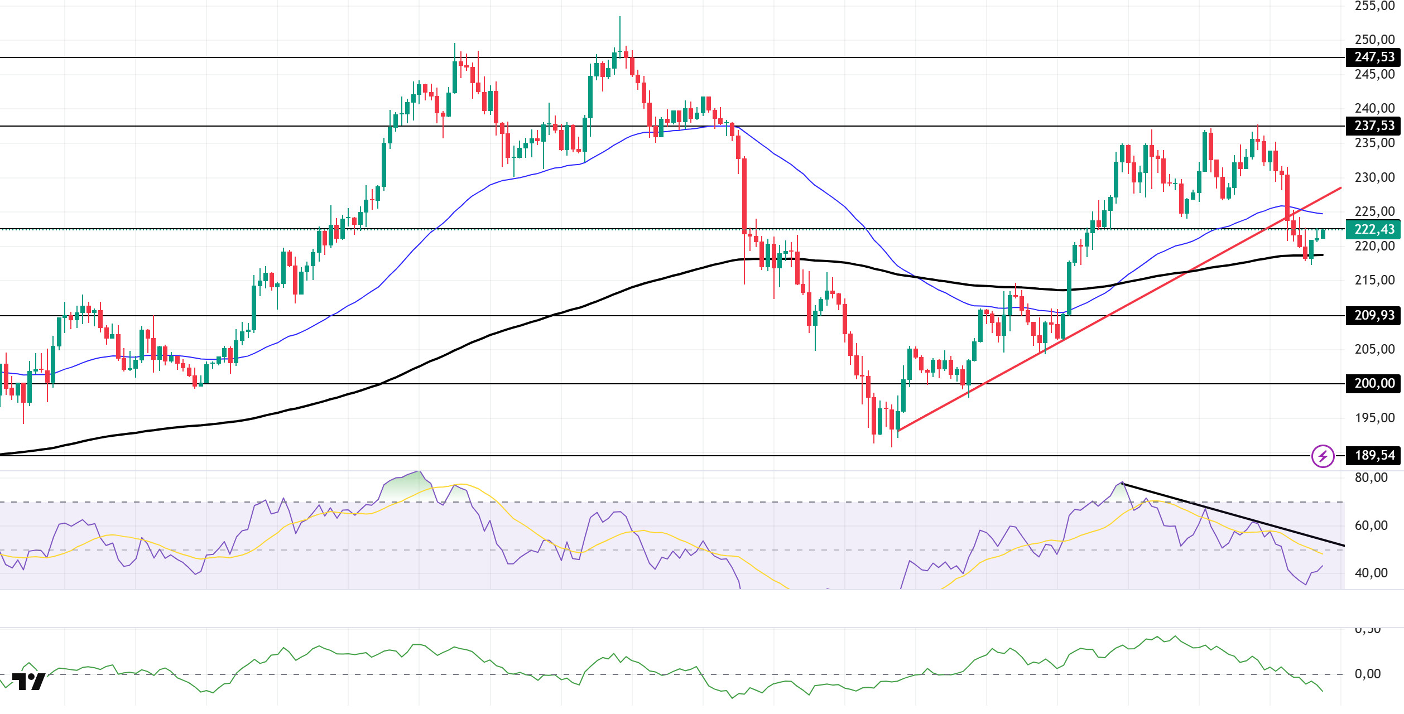Click the 80,00 label on the RSI axis

tap(1371, 478)
